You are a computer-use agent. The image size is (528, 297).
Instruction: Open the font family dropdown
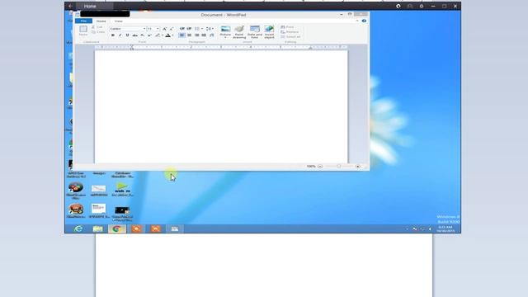click(144, 29)
